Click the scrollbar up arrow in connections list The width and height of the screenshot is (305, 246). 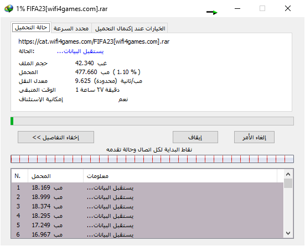[x=288, y=174]
